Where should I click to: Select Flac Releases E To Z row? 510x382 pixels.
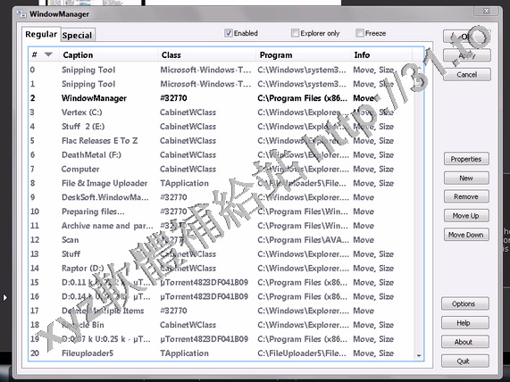click(222, 141)
